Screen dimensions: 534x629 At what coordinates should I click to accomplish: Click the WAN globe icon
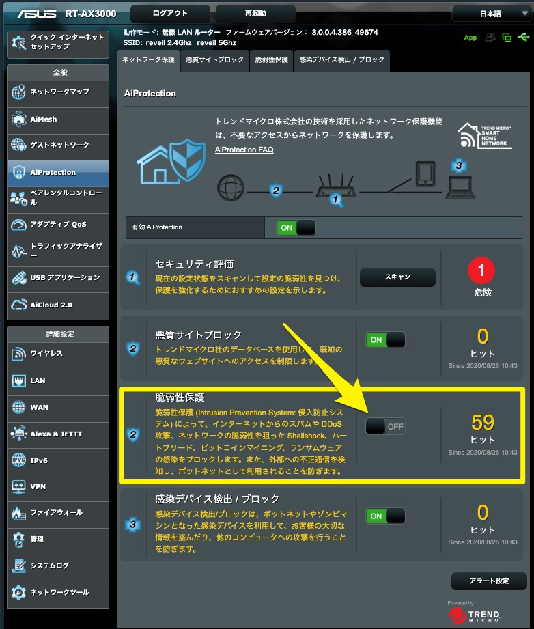click(x=18, y=407)
